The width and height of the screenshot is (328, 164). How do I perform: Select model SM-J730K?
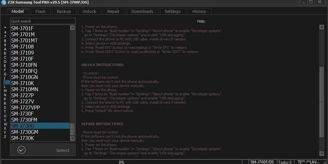coord(40,138)
